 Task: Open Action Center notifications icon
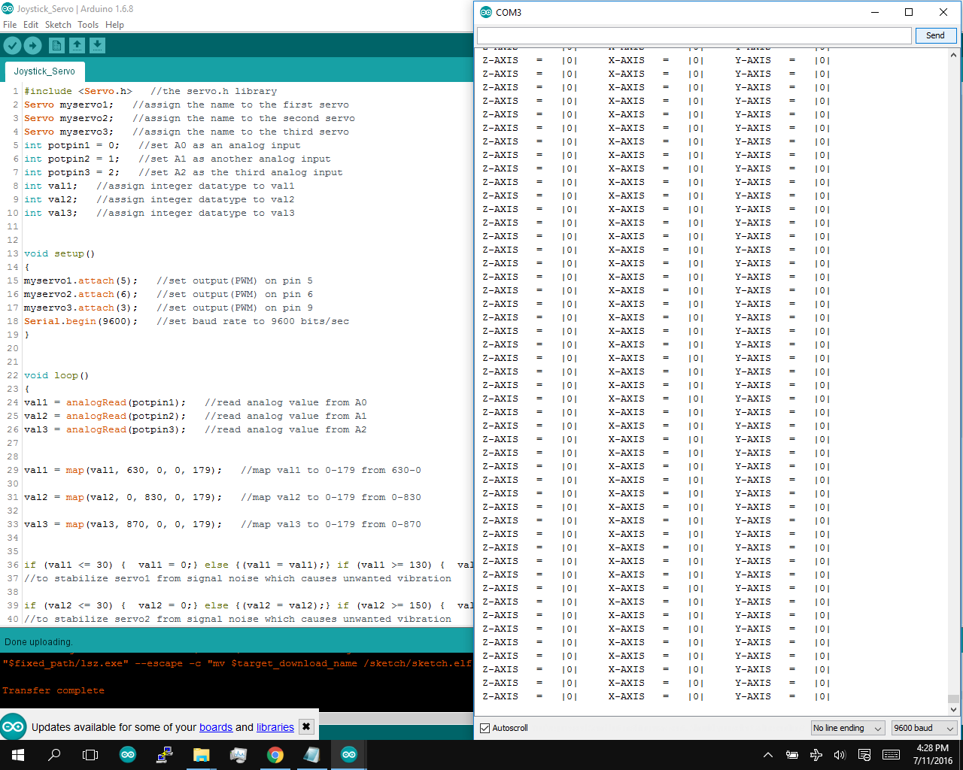coord(864,755)
